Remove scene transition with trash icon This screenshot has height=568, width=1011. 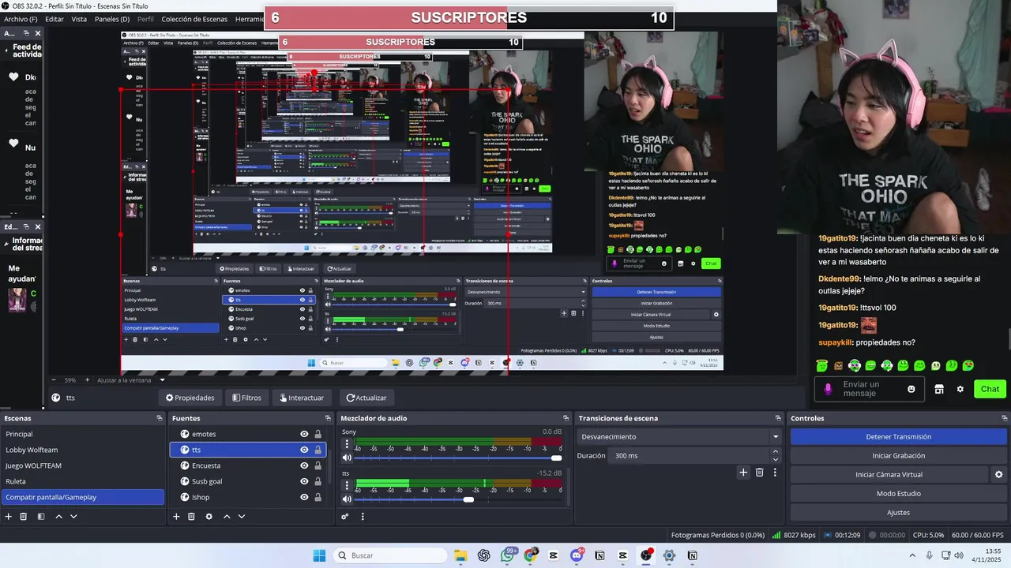760,473
